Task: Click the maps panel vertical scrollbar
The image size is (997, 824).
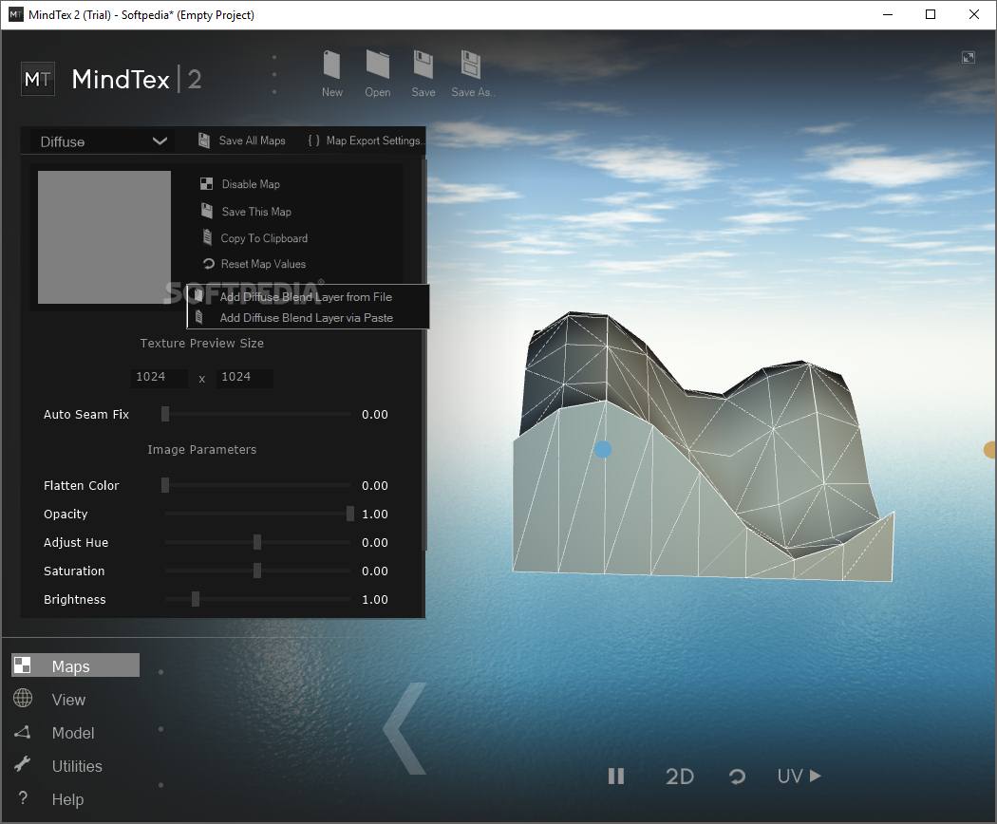Action: click(x=424, y=353)
